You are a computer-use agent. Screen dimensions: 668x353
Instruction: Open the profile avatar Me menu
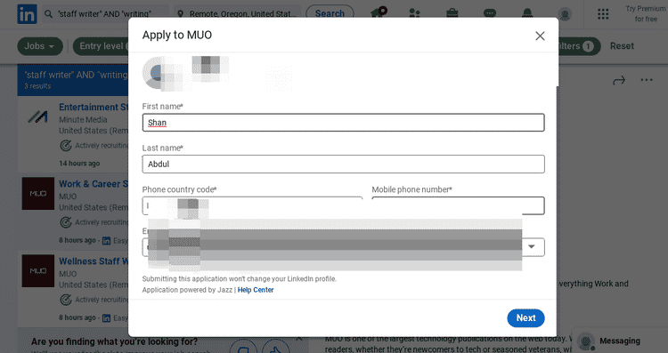[x=565, y=14]
